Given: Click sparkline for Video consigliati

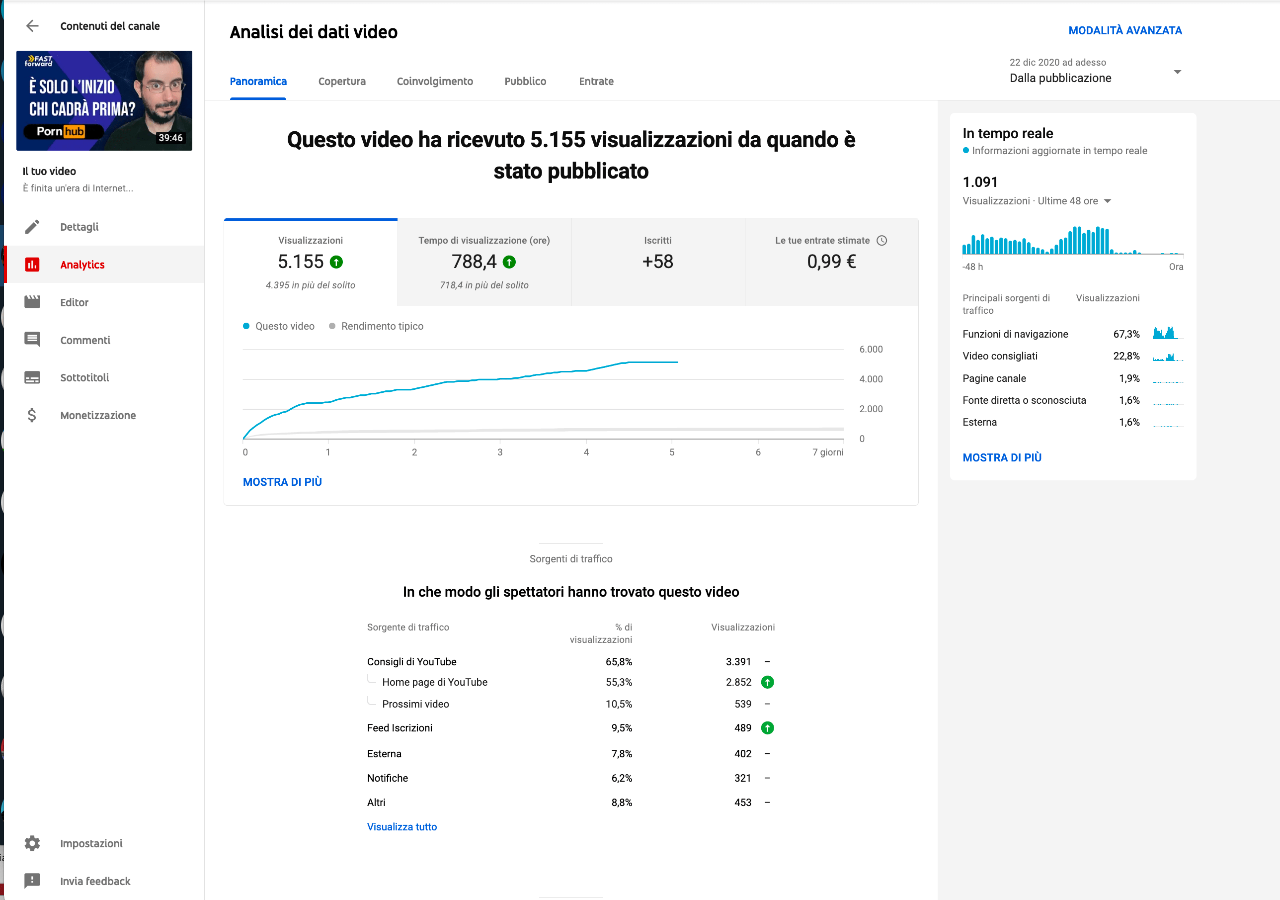Looking at the screenshot, I should tap(1168, 357).
